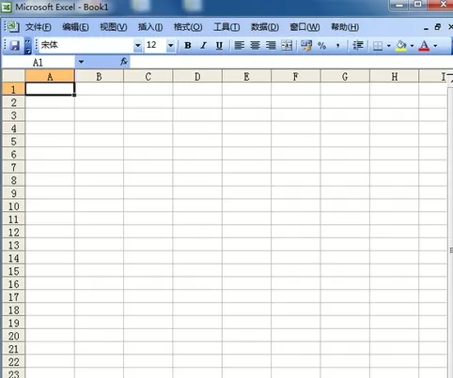Open the 编辑(E) menu

click(x=75, y=27)
